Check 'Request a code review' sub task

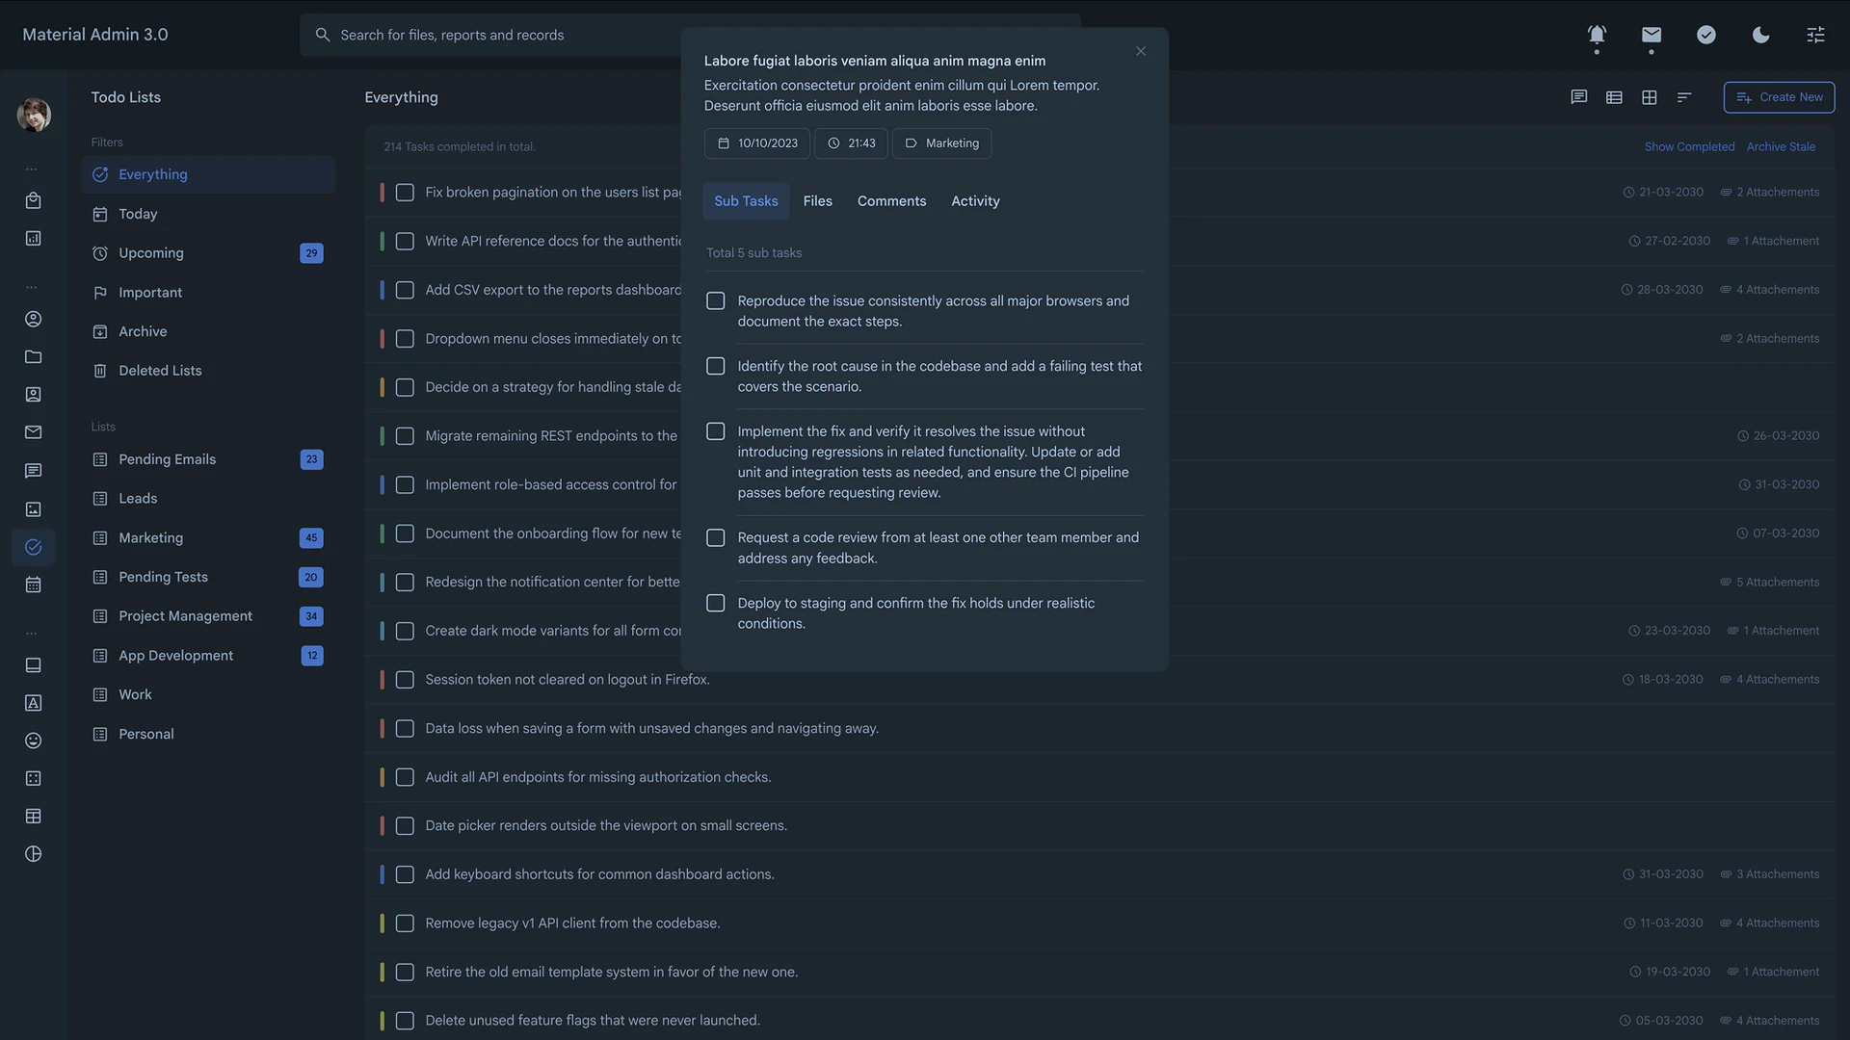tap(716, 538)
